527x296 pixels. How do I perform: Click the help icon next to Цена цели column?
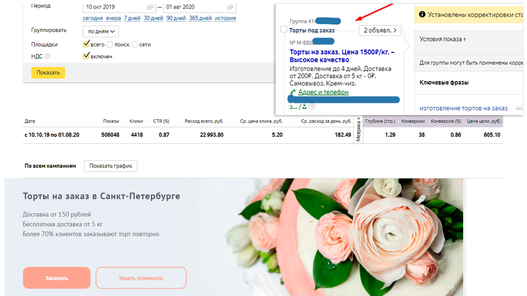(500, 121)
